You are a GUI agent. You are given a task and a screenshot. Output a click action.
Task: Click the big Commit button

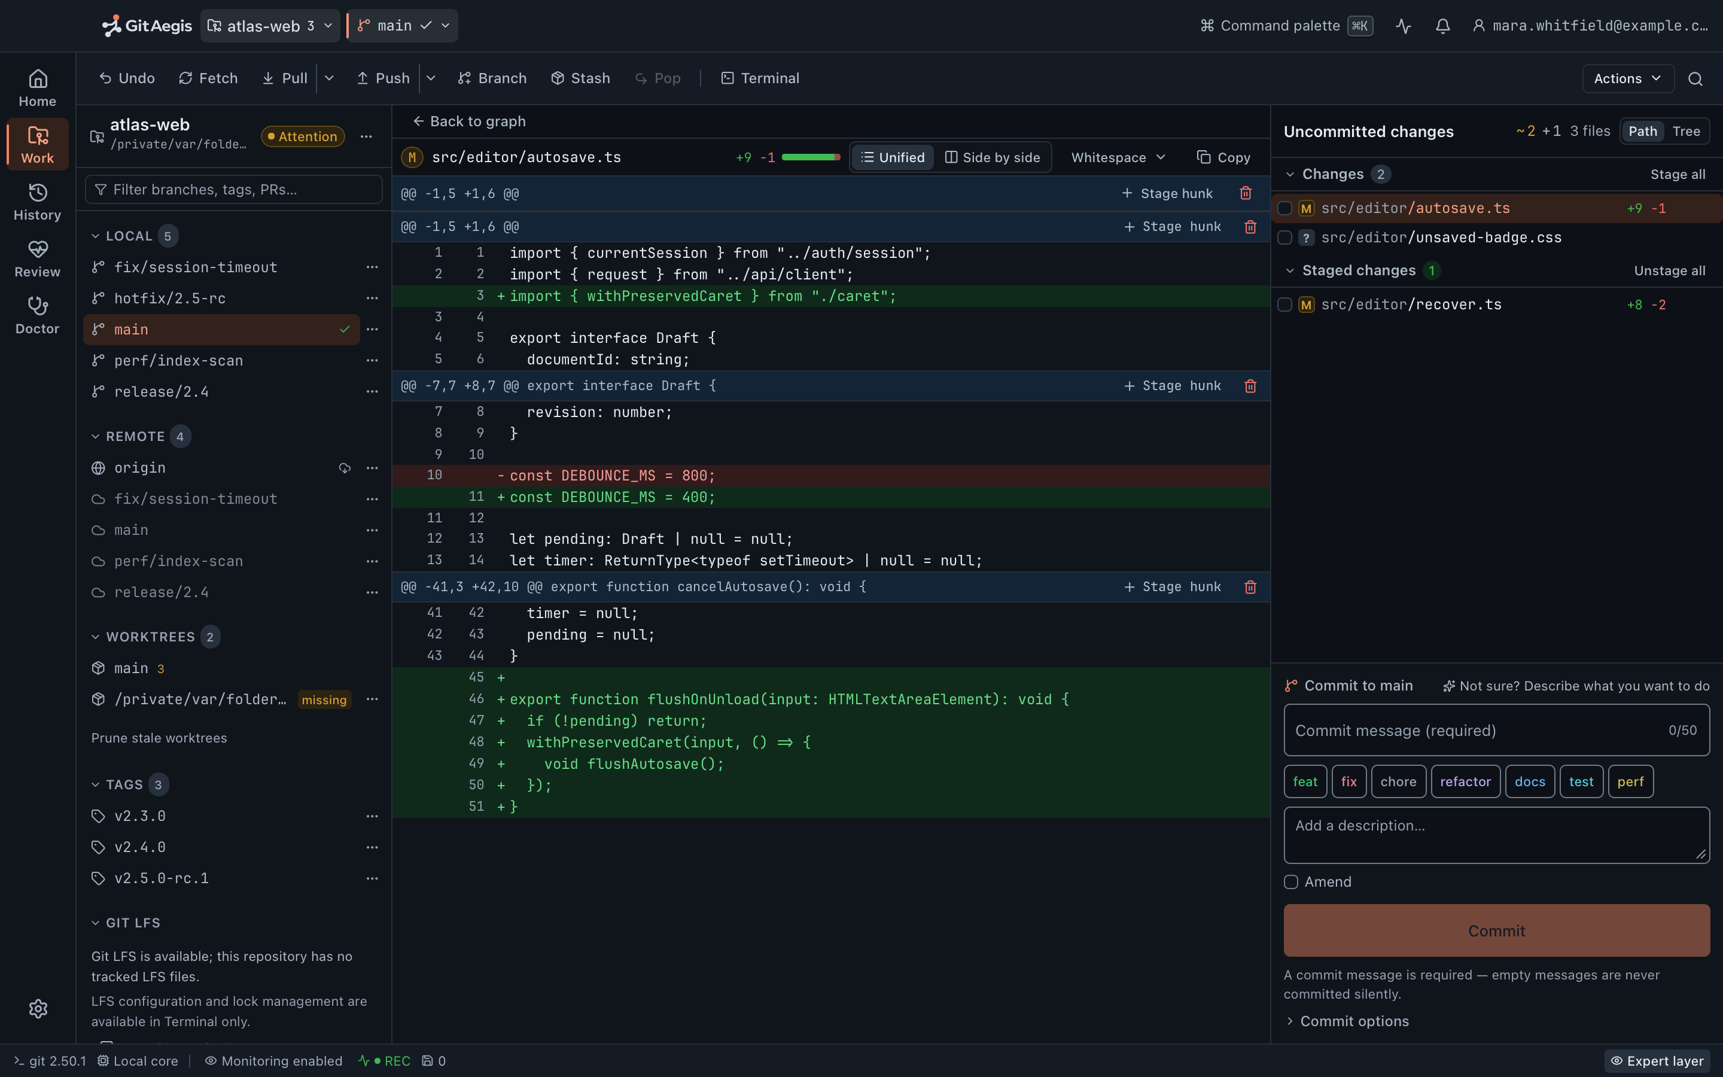1496,930
